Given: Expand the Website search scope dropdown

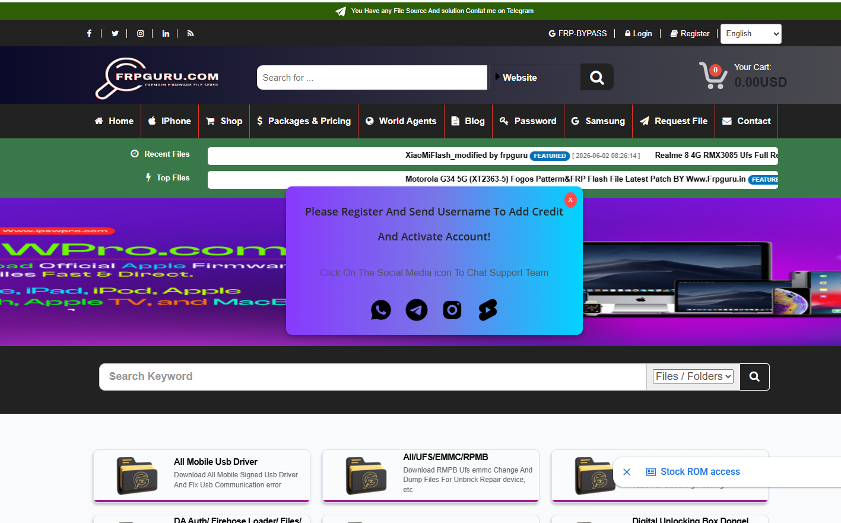Looking at the screenshot, I should click(535, 77).
